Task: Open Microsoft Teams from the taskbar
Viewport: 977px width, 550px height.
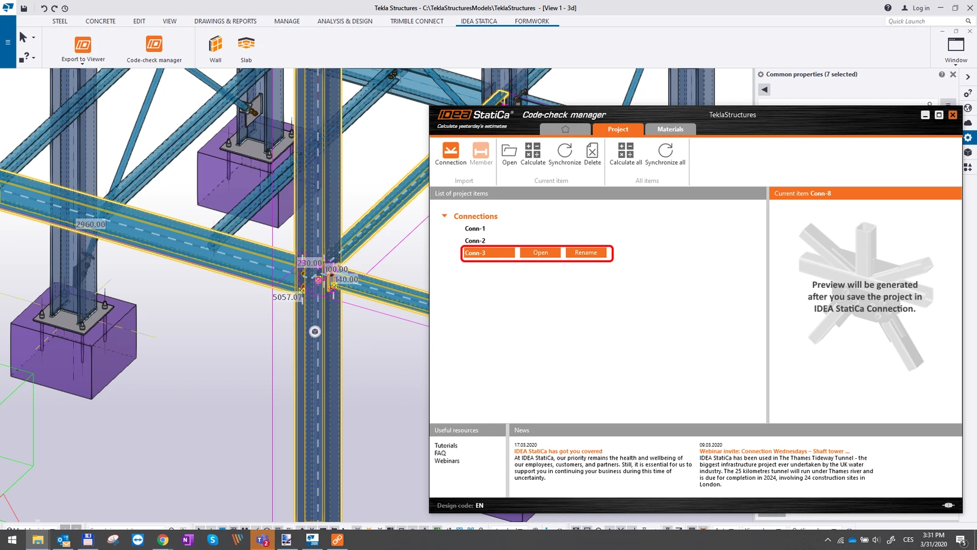Action: (263, 540)
